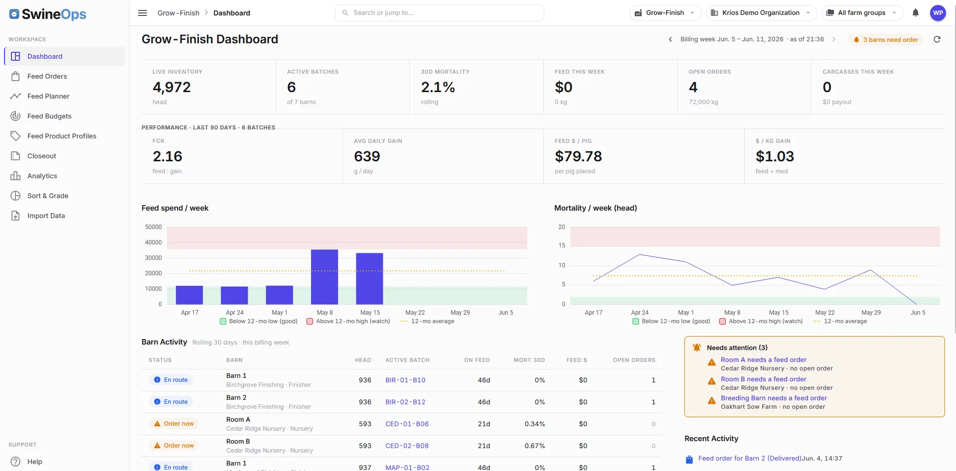Open Breeding Barn needs a feed order alert

coord(774,398)
